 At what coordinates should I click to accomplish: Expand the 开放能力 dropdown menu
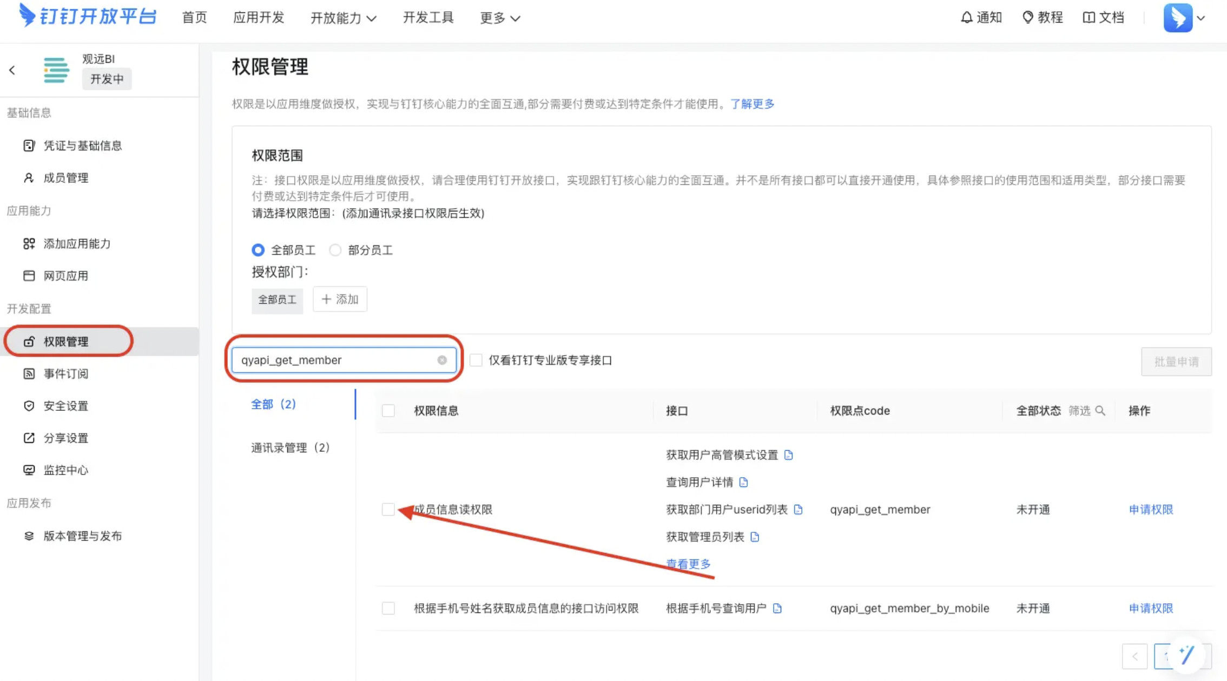click(343, 18)
